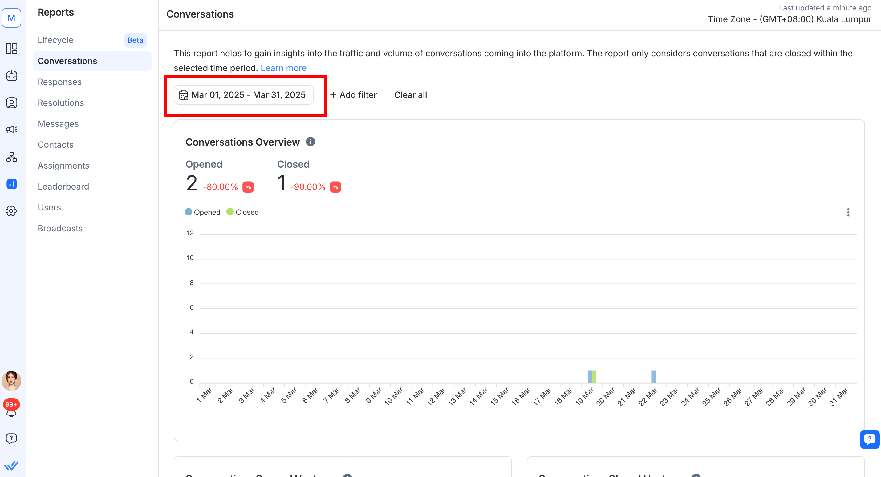
Task: Open the contacts icon in sidebar
Action: tap(12, 103)
